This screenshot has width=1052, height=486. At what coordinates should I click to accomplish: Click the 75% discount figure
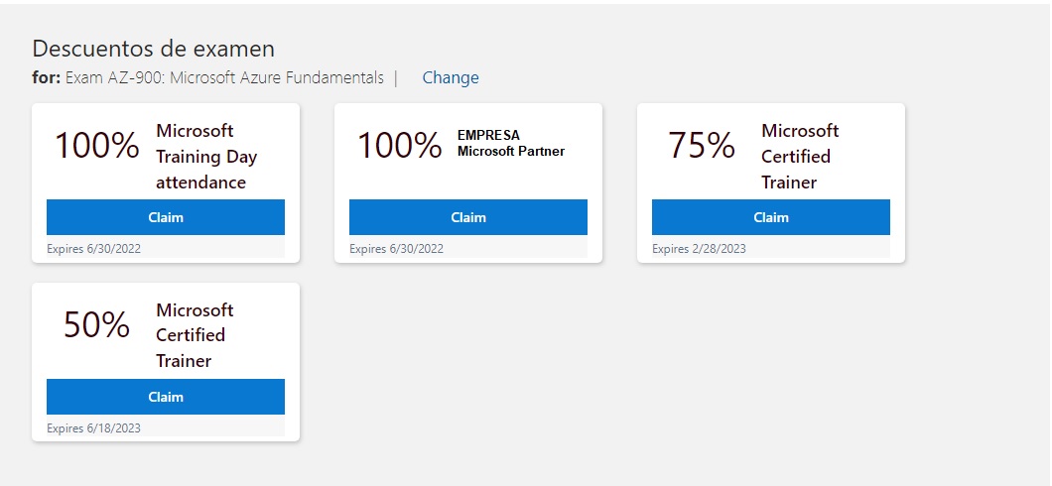(702, 146)
